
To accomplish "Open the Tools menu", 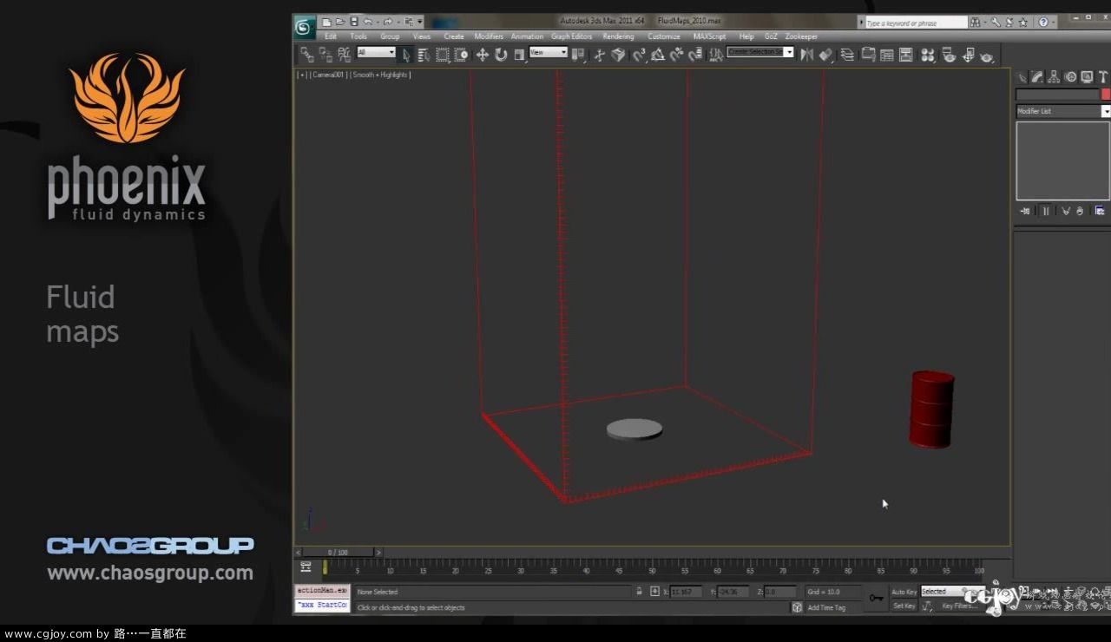I will pos(358,36).
